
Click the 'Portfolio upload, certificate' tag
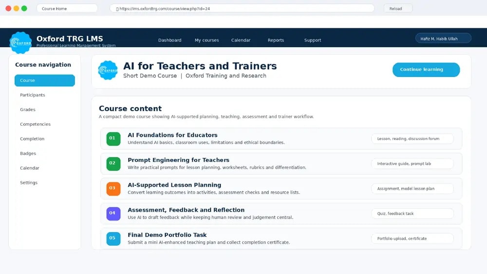(x=412, y=238)
